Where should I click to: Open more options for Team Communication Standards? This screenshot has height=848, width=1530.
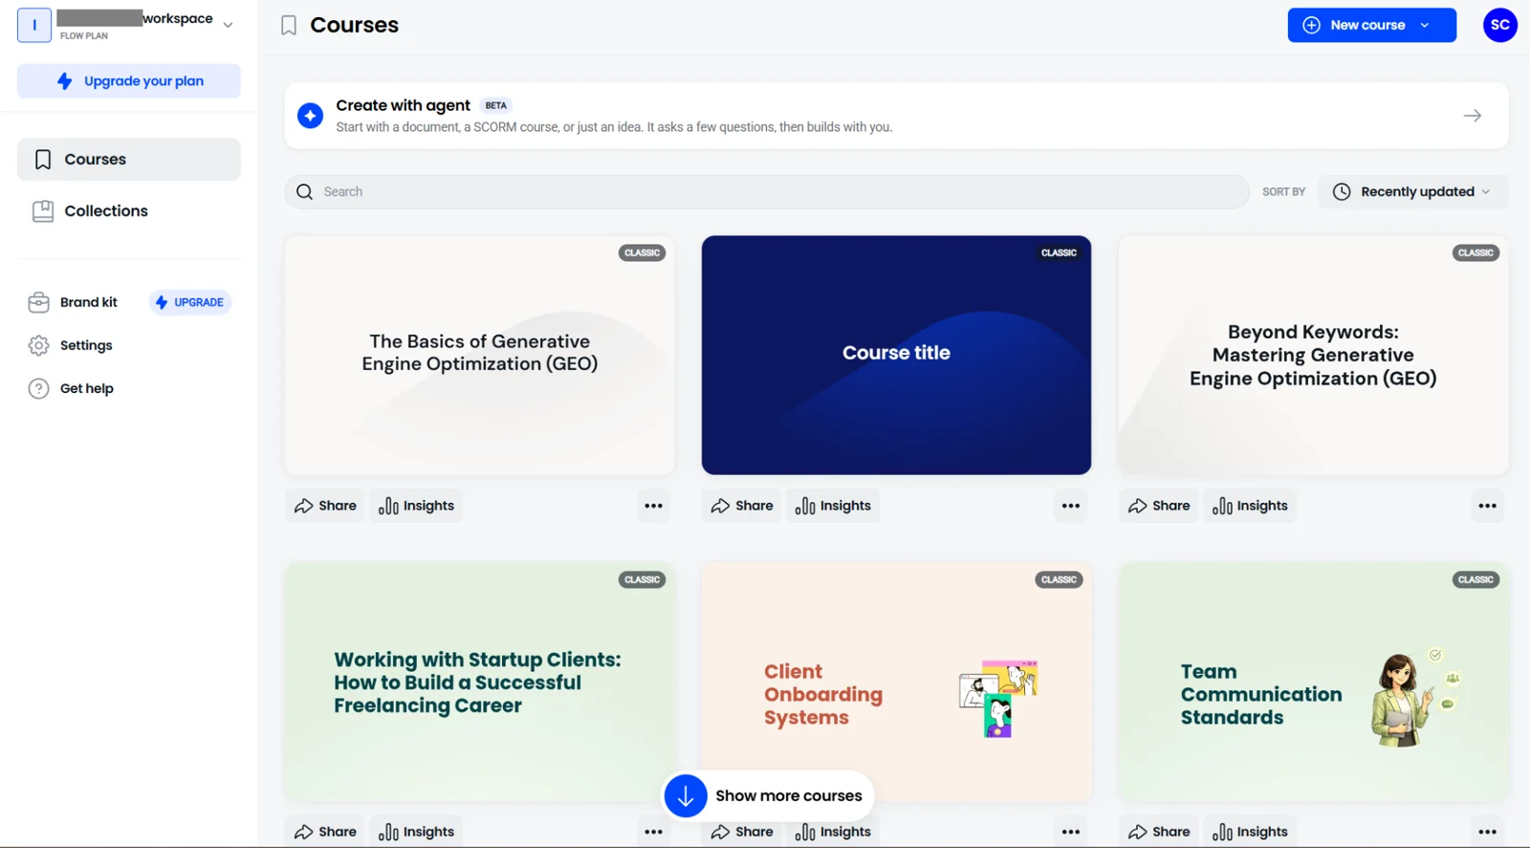pos(1487,832)
